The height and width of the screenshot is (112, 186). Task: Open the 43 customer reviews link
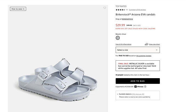(x=144, y=56)
